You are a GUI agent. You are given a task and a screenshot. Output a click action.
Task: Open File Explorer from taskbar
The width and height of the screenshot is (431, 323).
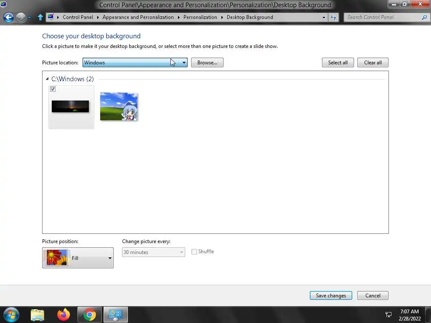[x=37, y=315]
